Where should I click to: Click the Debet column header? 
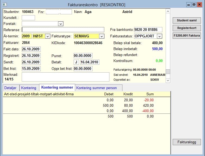(x=109, y=94)
